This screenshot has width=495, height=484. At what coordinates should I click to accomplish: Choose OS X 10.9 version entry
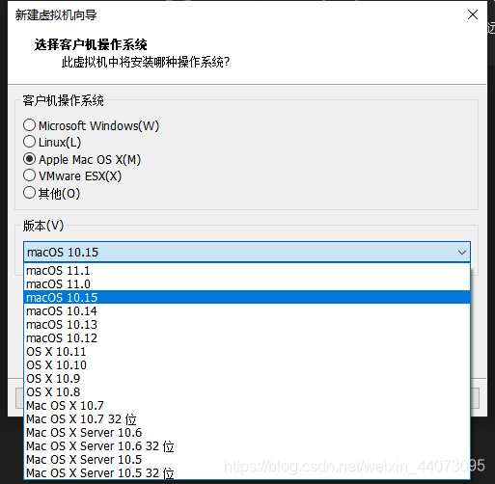(247, 379)
